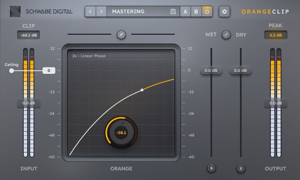300x180 pixels.
Task: Click the Output gain 0.0 dB handle
Action: [276, 103]
